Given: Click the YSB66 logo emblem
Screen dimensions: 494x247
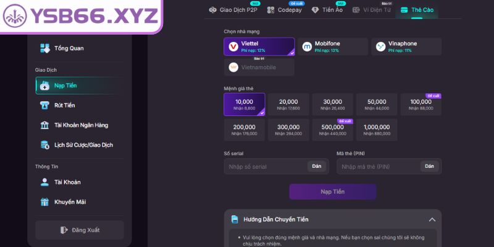Looking at the screenshot, I should [x=15, y=16].
